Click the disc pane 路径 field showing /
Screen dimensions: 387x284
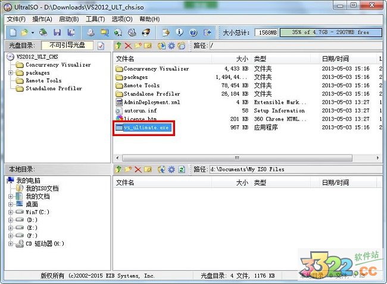296,45
